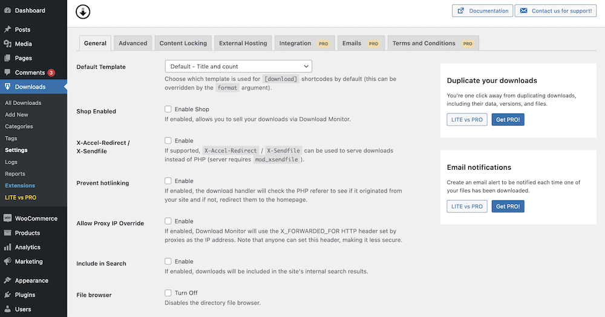Click the PRO badge on Integration tab
The height and width of the screenshot is (317, 605).
(323, 43)
